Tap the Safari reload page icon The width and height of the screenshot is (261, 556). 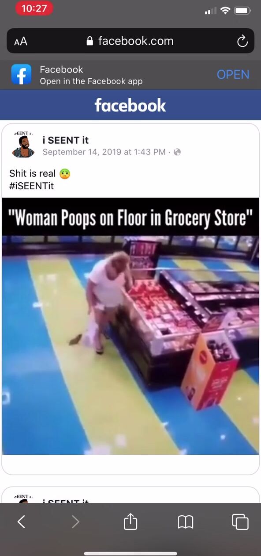[x=242, y=42]
